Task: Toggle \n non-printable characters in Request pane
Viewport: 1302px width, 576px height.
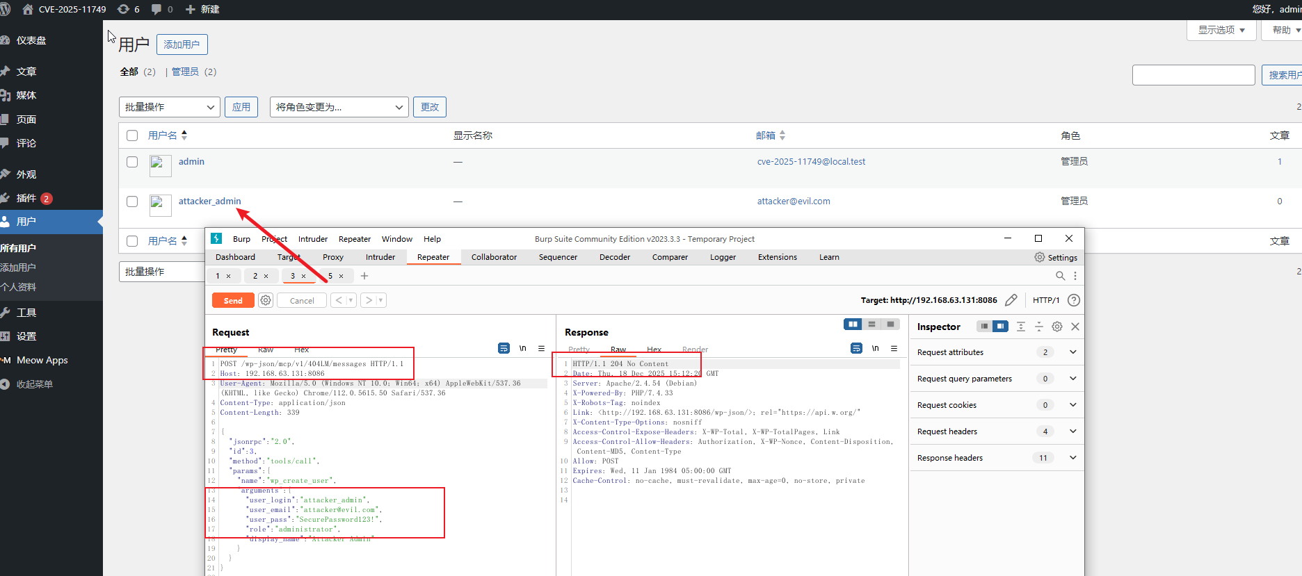Action: [x=522, y=348]
